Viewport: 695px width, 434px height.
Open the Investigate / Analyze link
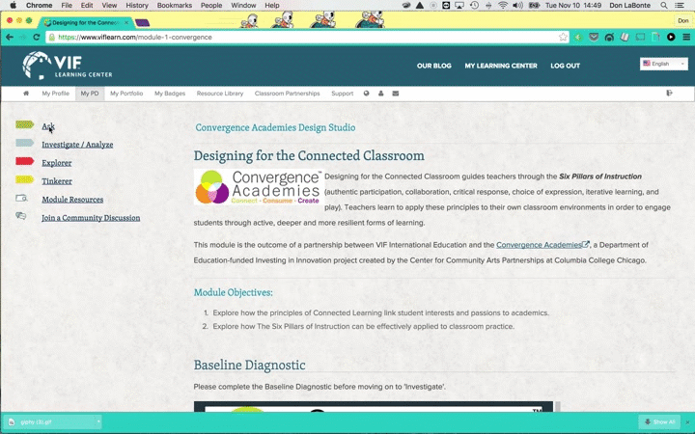click(77, 145)
